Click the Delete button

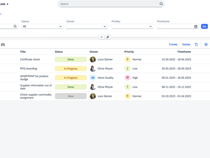[x=186, y=45]
